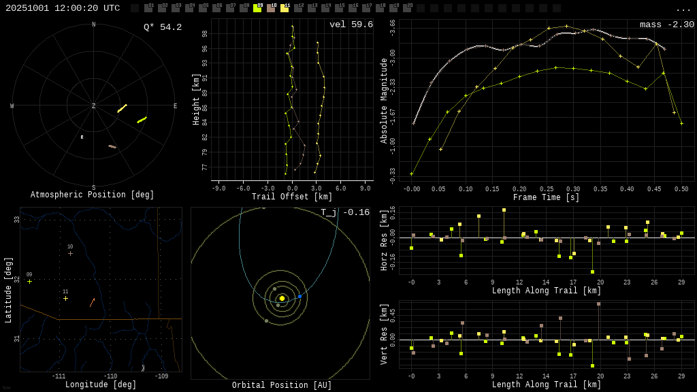
Task: Click the 20251001 UTC timestamp
Action: [x=63, y=8]
